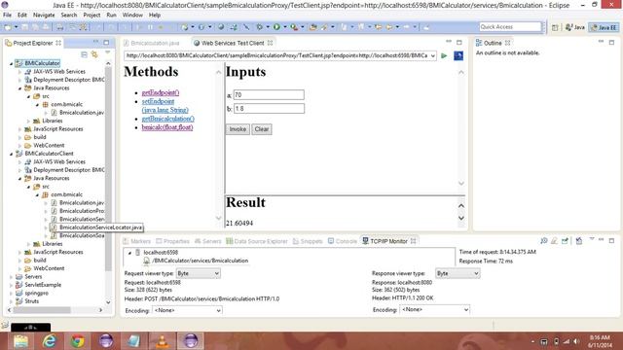
Task: Switch to the Servers tab
Action: click(x=207, y=241)
